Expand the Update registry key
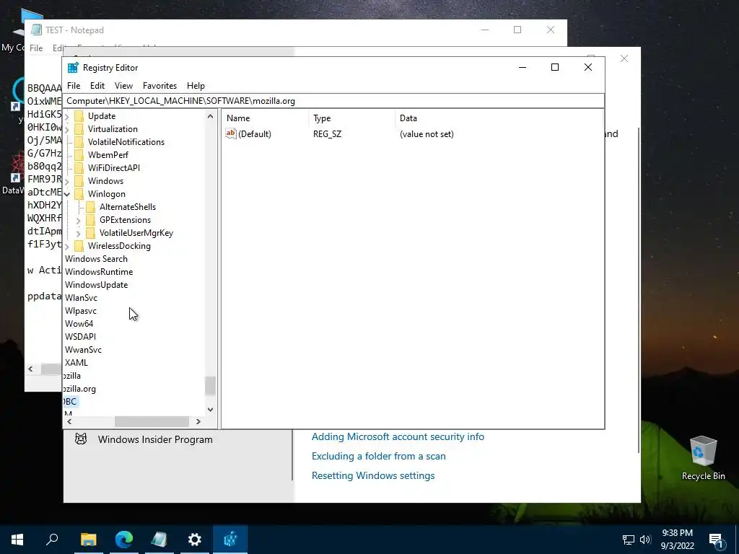The height and width of the screenshot is (554, 739). (x=67, y=116)
